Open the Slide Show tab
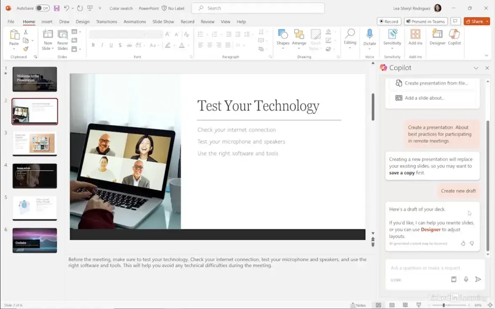 [163, 21]
